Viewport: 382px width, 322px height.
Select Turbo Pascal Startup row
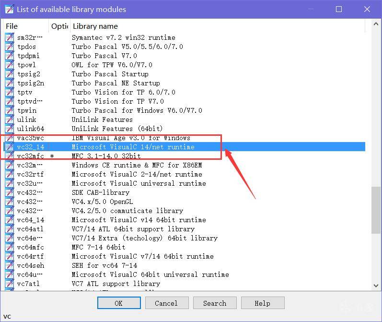[x=110, y=74]
